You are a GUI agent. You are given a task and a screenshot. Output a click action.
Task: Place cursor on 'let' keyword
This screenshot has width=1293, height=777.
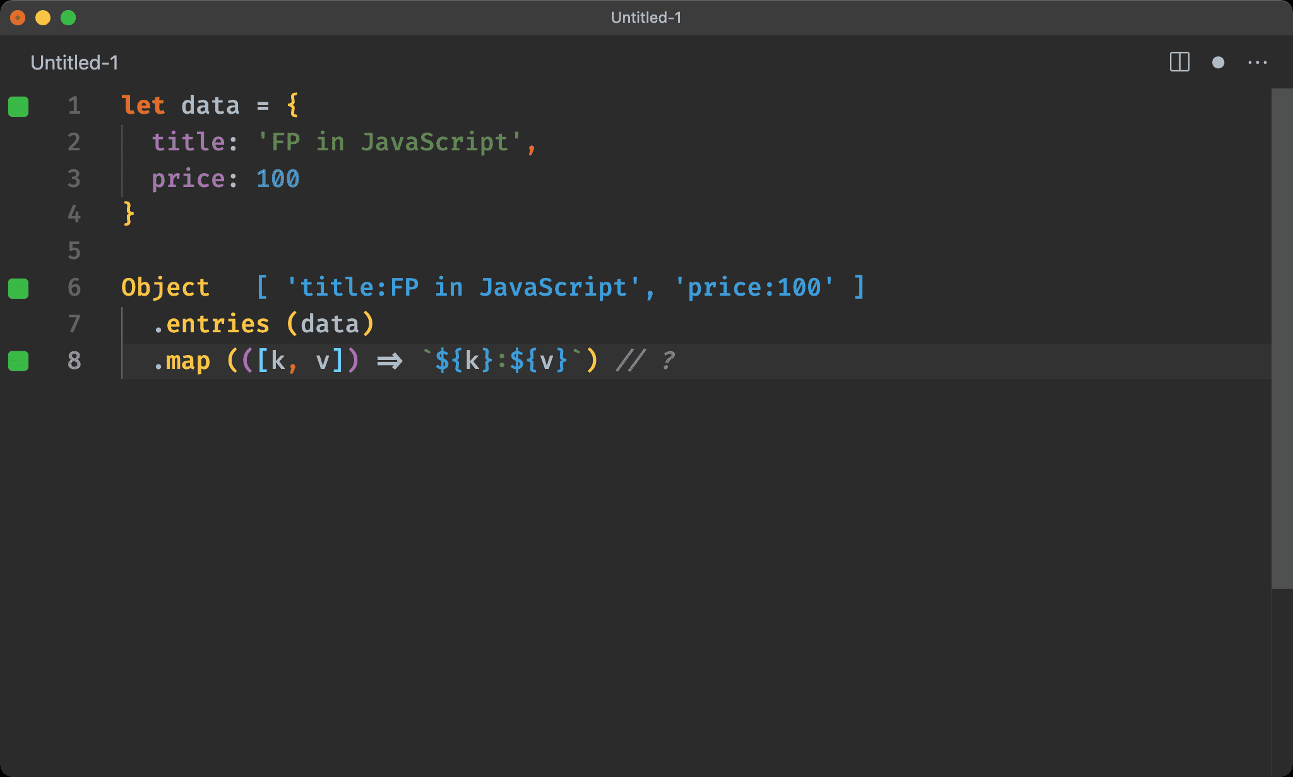[143, 105]
